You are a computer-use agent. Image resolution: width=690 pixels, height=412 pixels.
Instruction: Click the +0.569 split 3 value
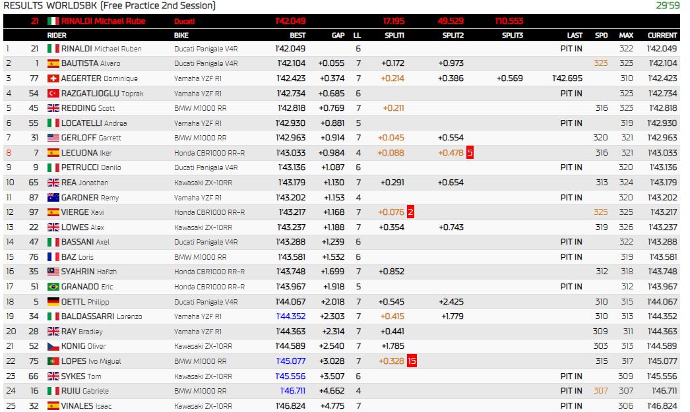click(509, 78)
